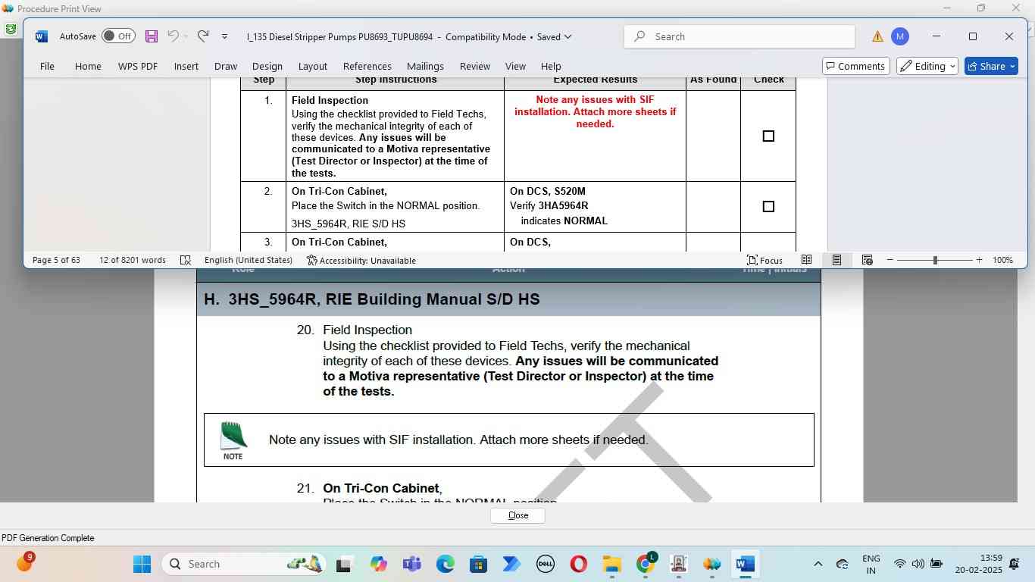Screen dimensions: 1035x582
Task: Open File Explorer from taskbar
Action: coord(611,564)
